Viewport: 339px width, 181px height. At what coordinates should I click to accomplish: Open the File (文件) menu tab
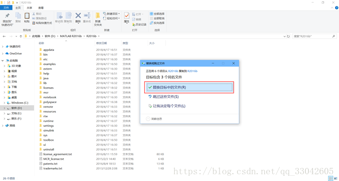point(6,8)
